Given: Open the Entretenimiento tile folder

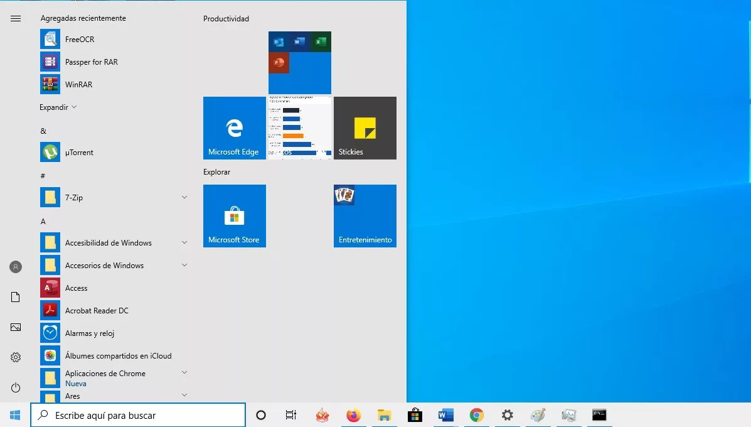Looking at the screenshot, I should tap(365, 216).
